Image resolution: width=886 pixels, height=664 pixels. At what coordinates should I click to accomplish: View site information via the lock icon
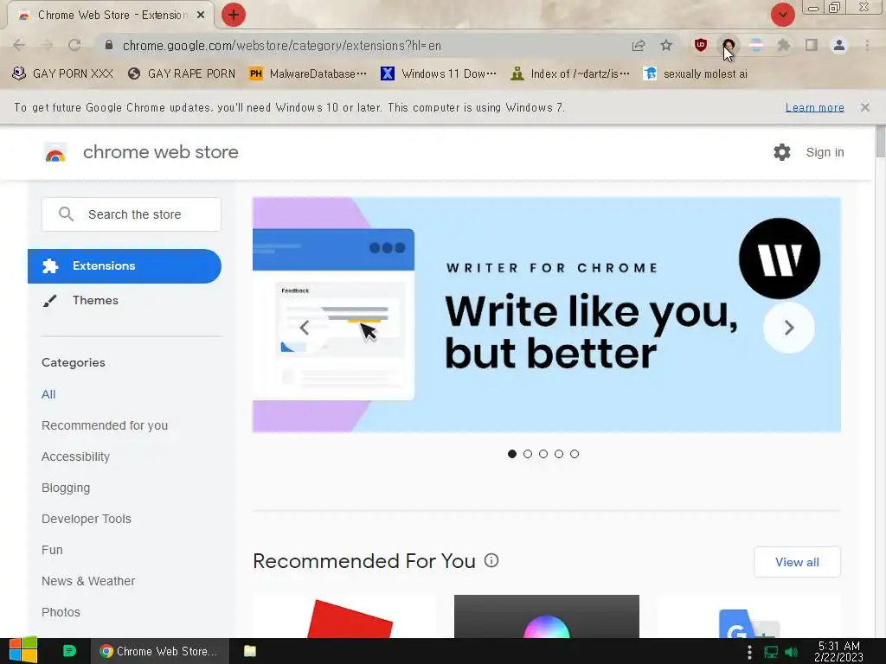pos(109,45)
